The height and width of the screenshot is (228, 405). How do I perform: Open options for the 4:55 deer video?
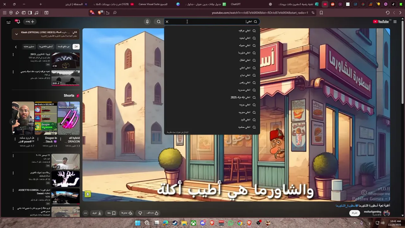tap(13, 173)
